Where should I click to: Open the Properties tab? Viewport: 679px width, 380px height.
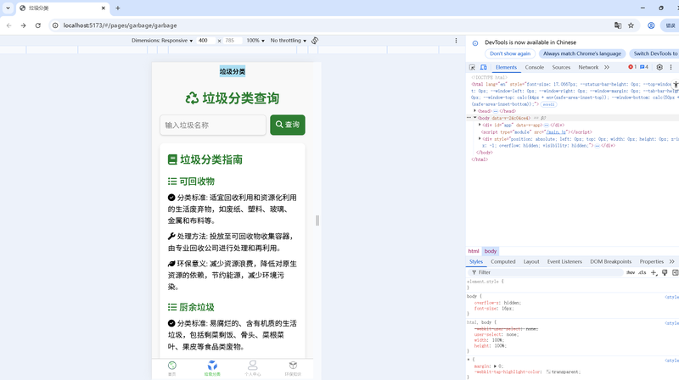[x=651, y=261]
